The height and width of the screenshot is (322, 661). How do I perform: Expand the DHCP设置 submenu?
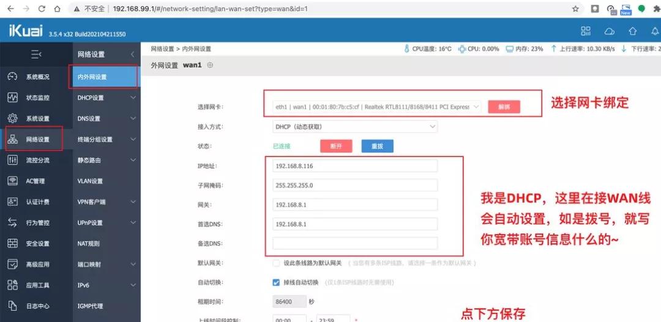coord(133,98)
